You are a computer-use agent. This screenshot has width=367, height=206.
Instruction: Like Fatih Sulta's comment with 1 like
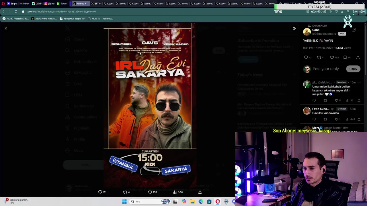pyautogui.click(x=338, y=119)
